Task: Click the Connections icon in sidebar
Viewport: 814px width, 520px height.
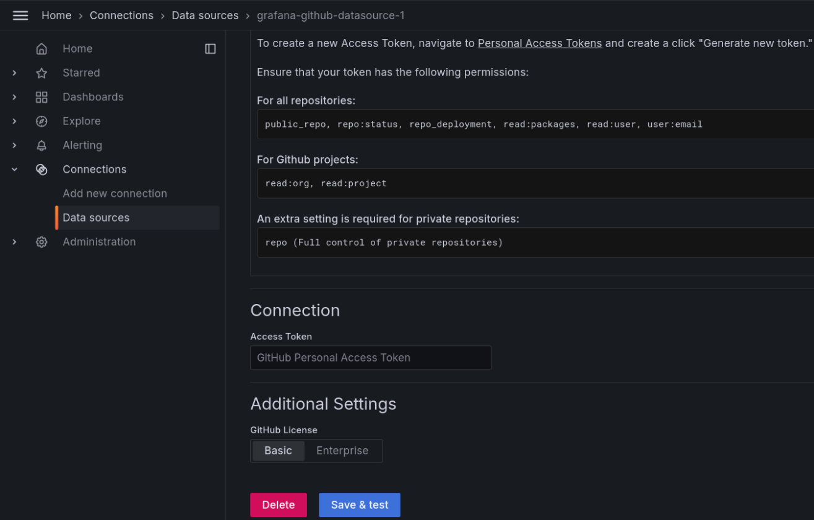Action: pyautogui.click(x=41, y=170)
